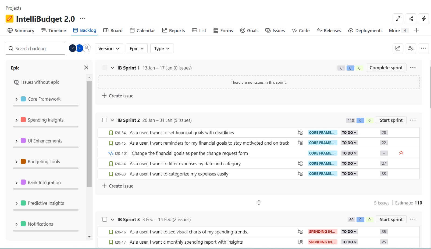The height and width of the screenshot is (249, 431).
Task: Collapse the IB Sprint 1 section
Action: pyautogui.click(x=112, y=68)
